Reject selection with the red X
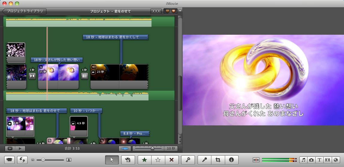Image resolution: width=344 pixels, height=167 pixels. coord(172,160)
